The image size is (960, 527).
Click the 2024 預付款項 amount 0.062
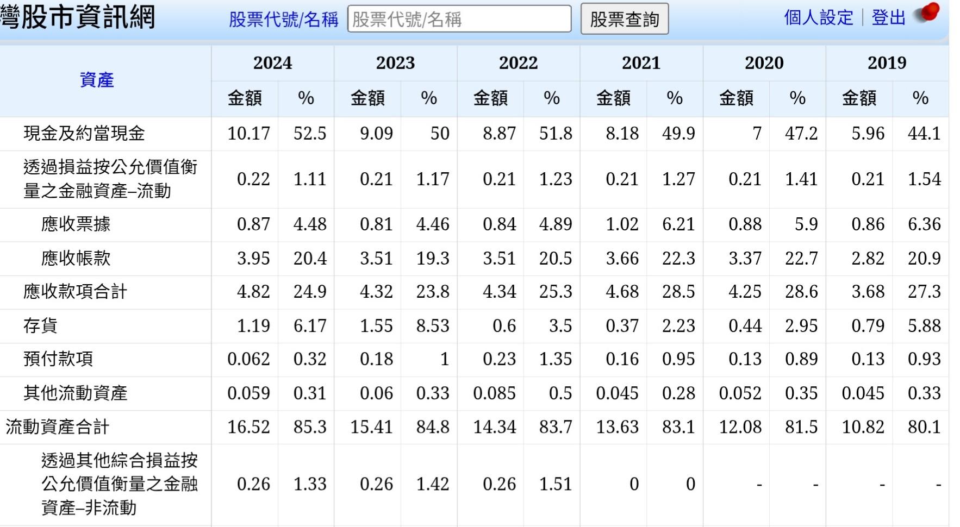click(248, 359)
